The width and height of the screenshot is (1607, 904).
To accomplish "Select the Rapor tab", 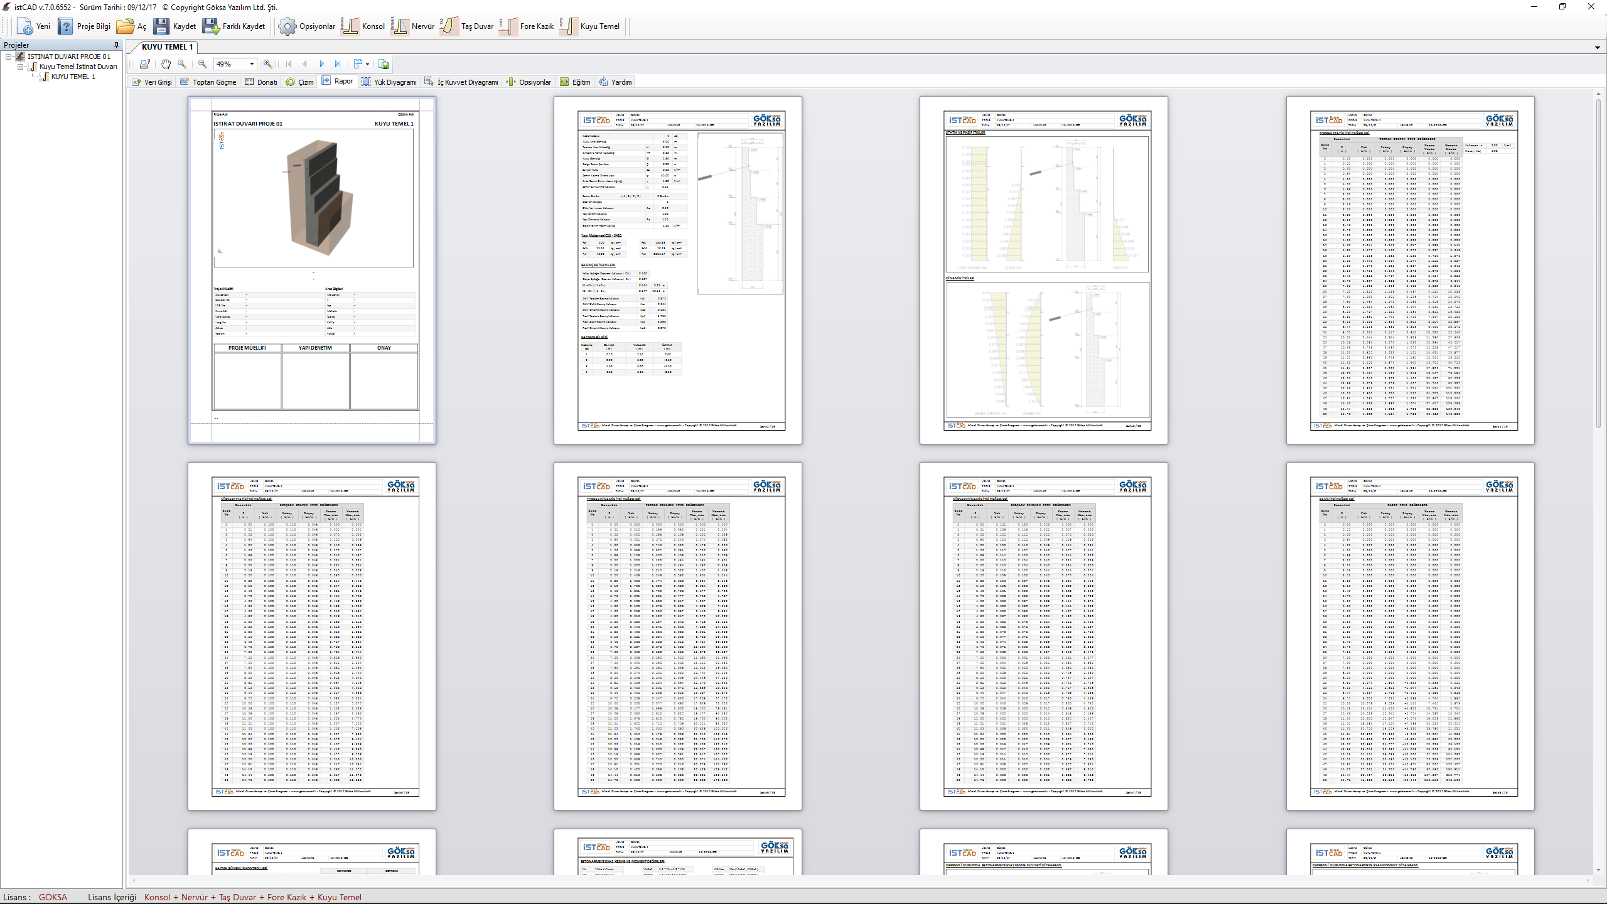I will coord(338,81).
